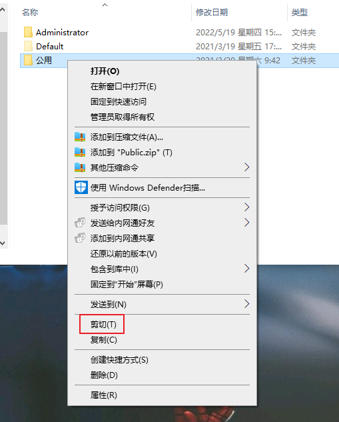The height and width of the screenshot is (422, 339).
Task: Choose 属性(R) in the context menu
Action: 103,395
